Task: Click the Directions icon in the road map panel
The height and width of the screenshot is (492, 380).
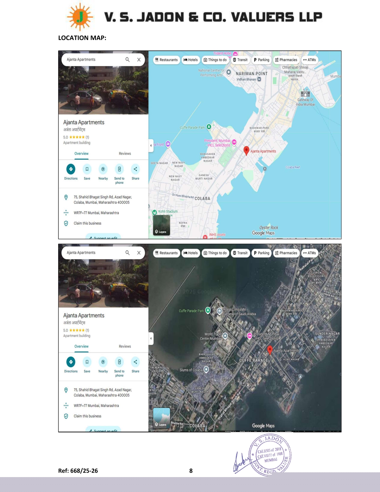Action: 71,169
